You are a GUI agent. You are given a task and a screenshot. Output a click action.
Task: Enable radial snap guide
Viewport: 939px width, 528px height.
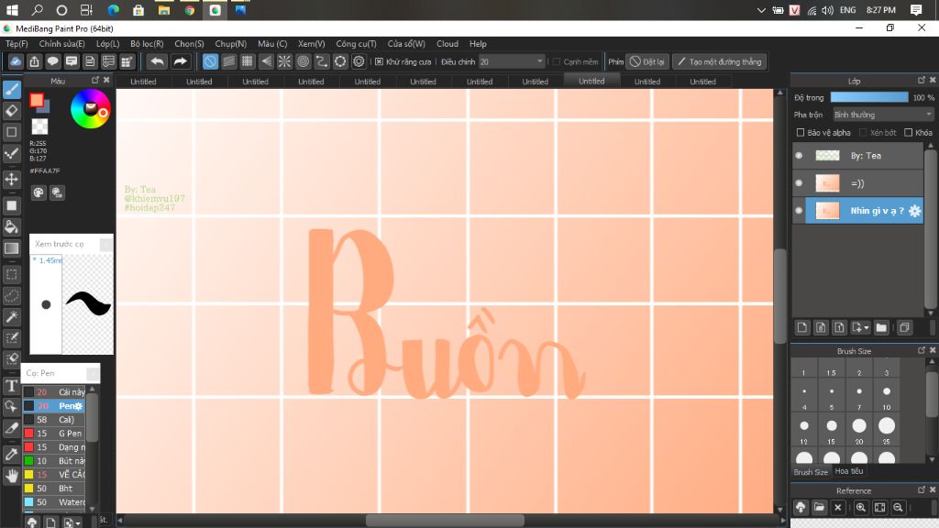coord(284,61)
